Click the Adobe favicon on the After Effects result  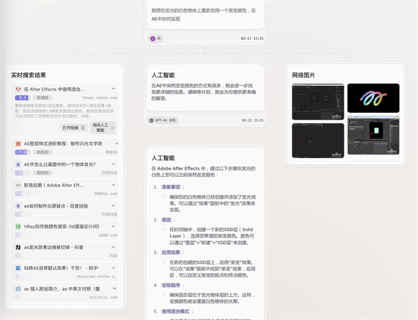18,89
